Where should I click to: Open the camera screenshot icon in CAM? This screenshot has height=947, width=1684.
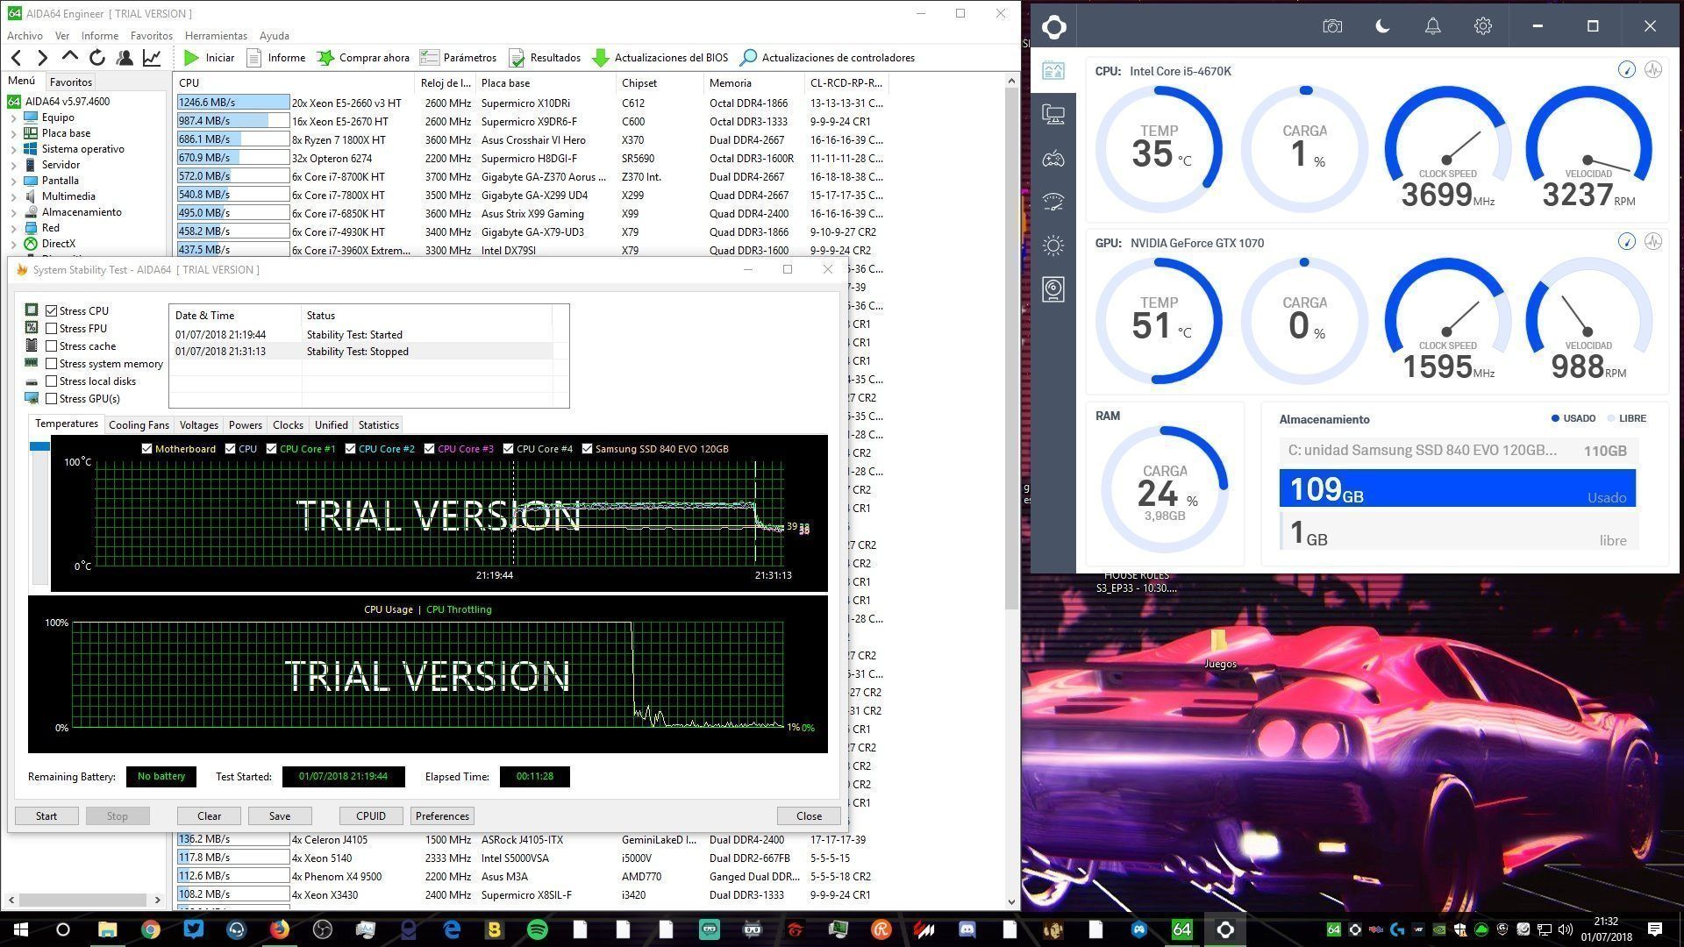coord(1332,26)
